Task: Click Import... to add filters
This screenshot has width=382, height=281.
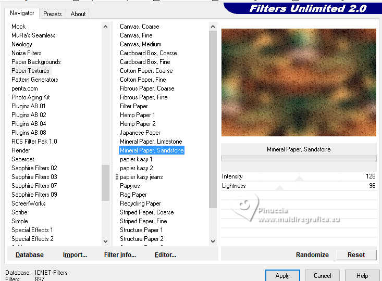Action: pyautogui.click(x=75, y=255)
